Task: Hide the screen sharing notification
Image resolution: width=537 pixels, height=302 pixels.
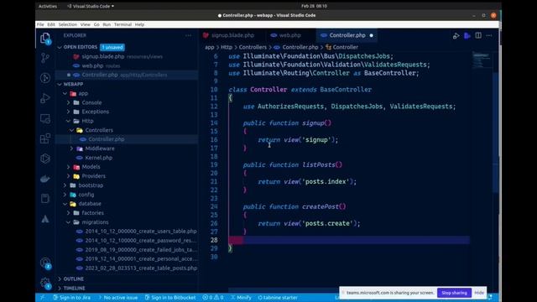Action: coord(479,293)
